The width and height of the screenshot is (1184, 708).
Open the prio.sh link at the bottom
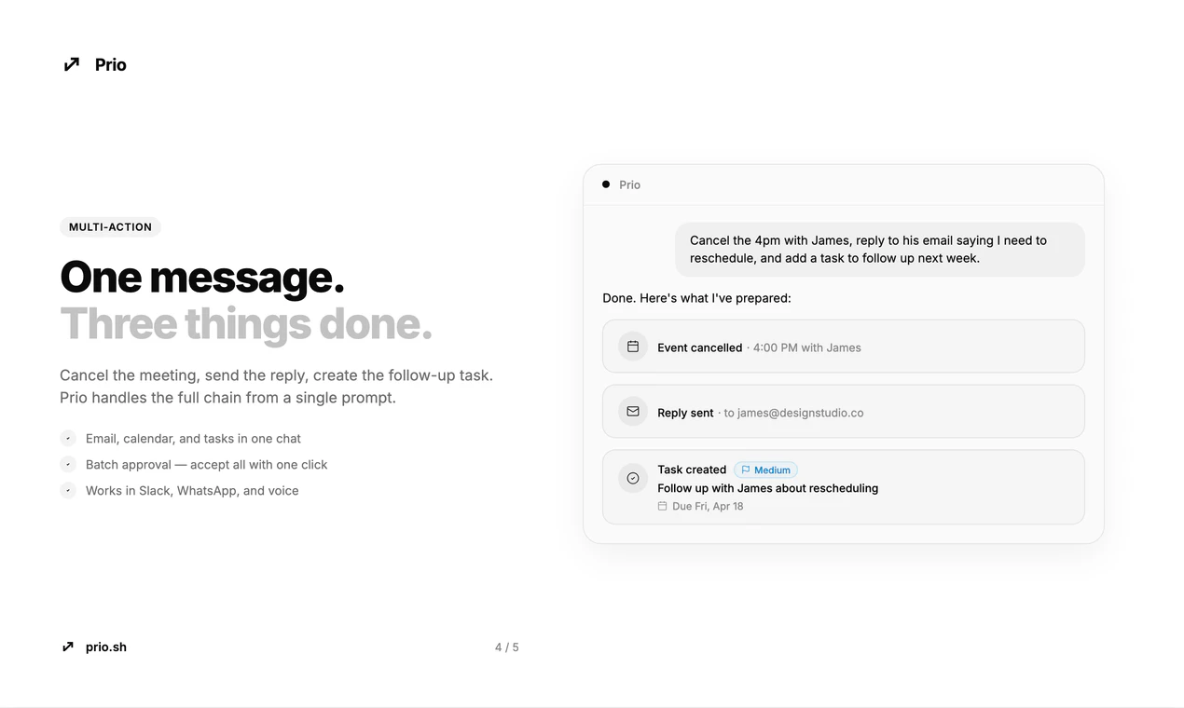[x=104, y=646]
